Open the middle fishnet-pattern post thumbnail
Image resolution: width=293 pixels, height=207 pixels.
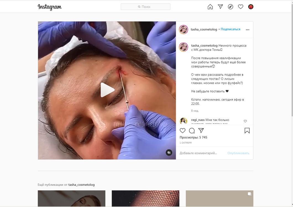click(x=146, y=198)
